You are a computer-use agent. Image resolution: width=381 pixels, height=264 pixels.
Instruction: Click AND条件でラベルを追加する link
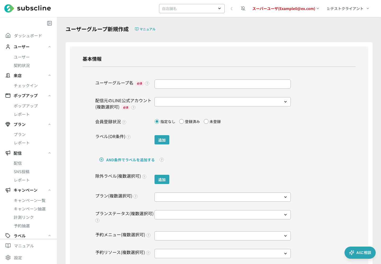click(127, 160)
